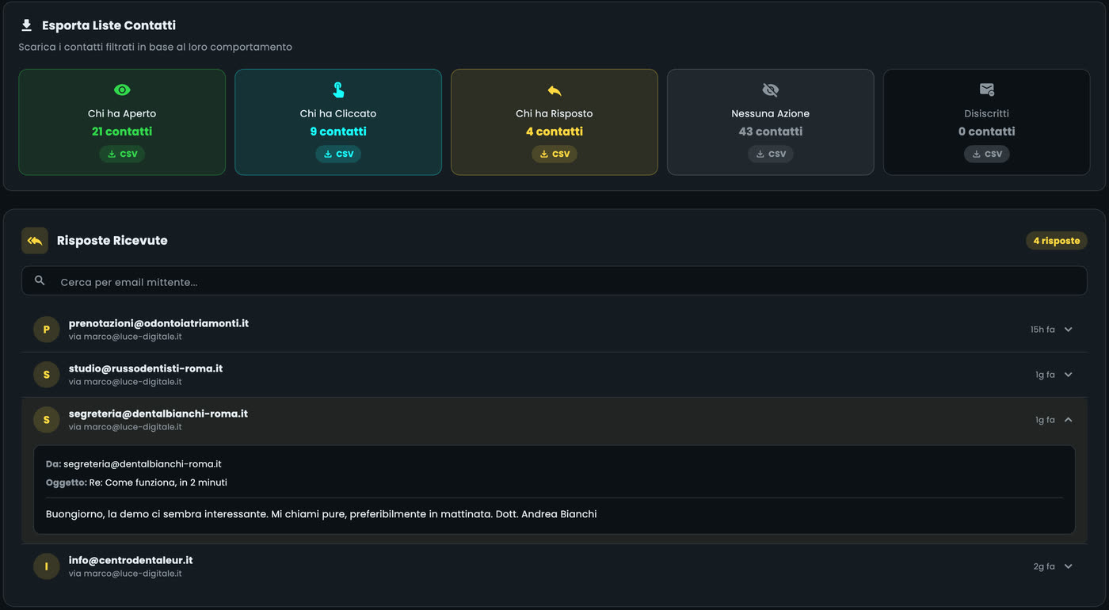Click the S avatar for studio@russodentisti-roma.it
The image size is (1109, 610).
point(47,375)
